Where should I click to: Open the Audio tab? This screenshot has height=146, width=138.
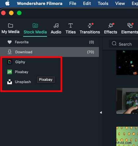[x=56, y=29]
